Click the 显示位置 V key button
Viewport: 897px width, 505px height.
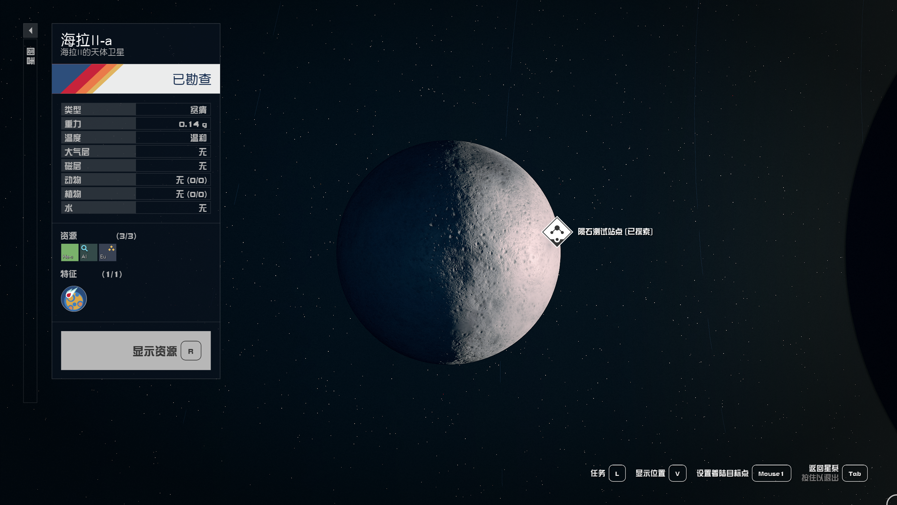(x=677, y=473)
